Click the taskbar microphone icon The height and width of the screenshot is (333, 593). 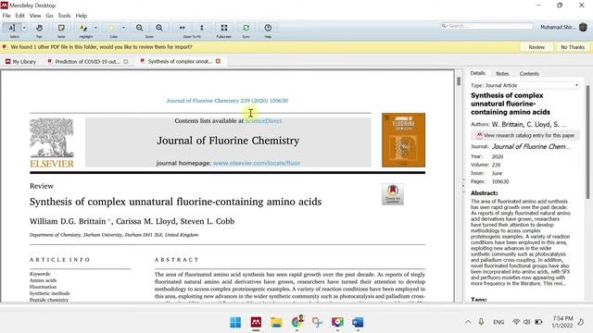pos(481,322)
